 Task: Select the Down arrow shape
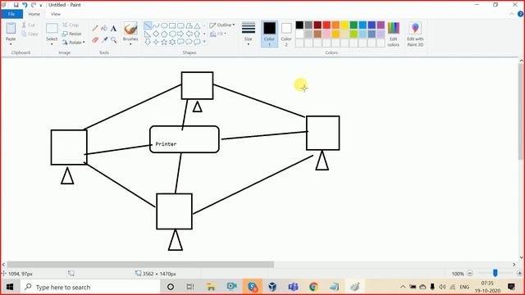(x=148, y=42)
